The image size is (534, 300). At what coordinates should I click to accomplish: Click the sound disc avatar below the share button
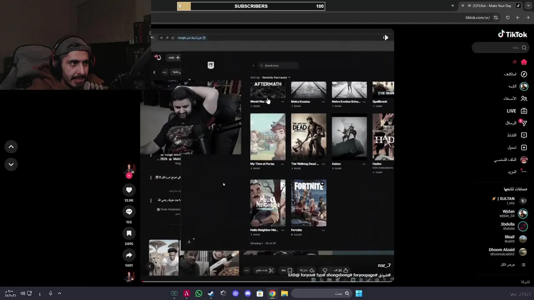pyautogui.click(x=129, y=277)
